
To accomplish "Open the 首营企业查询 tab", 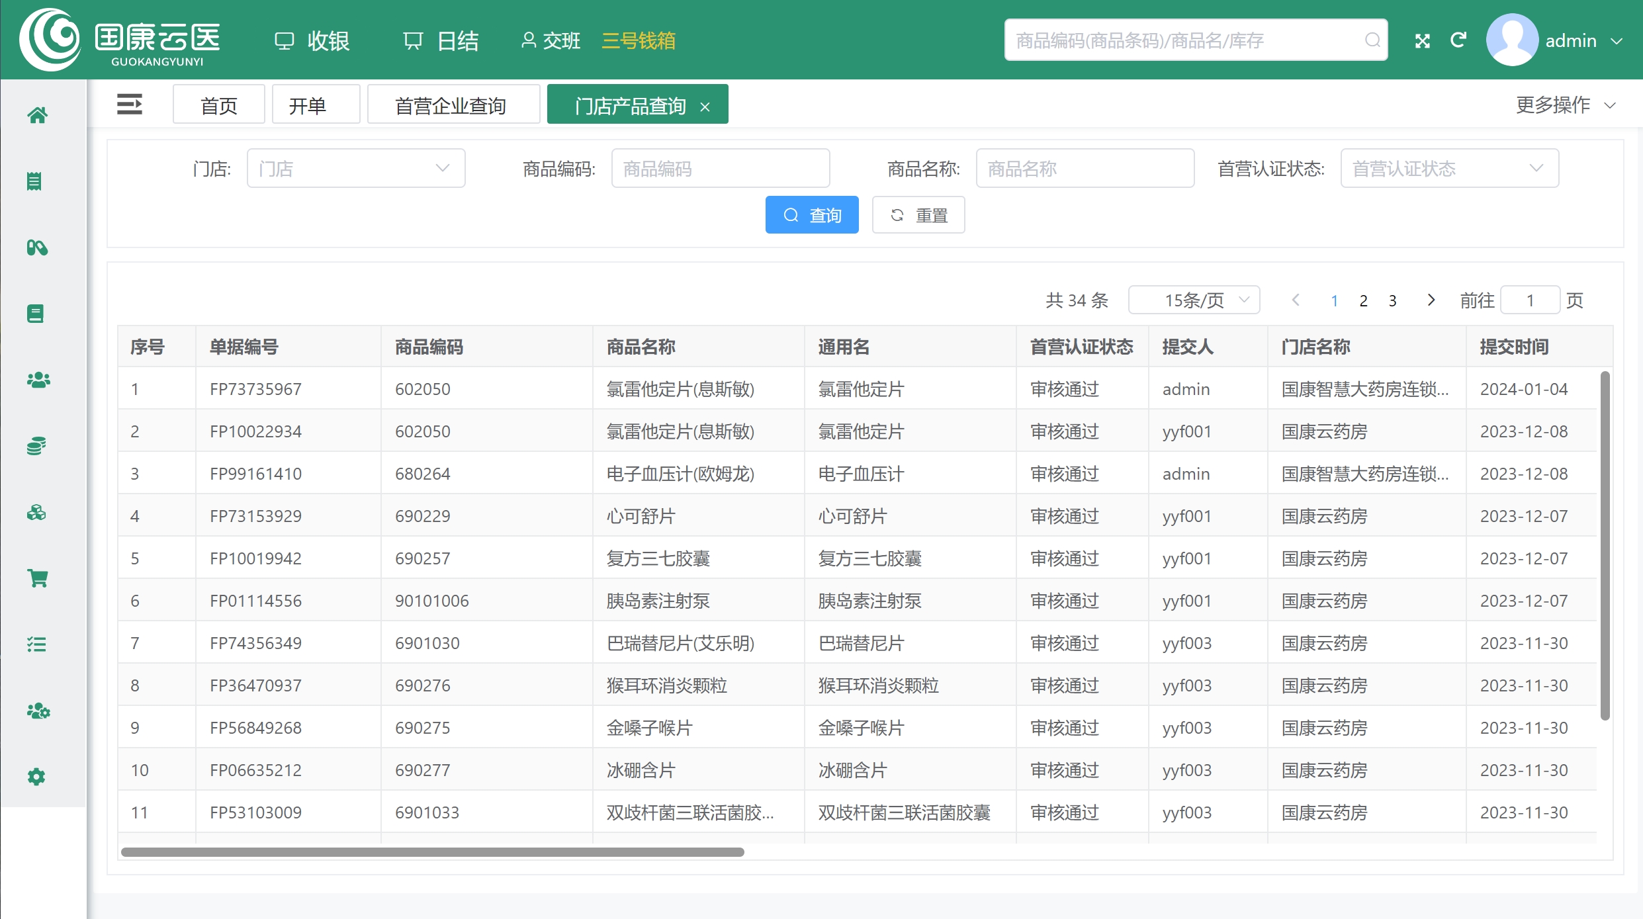I will click(x=453, y=105).
